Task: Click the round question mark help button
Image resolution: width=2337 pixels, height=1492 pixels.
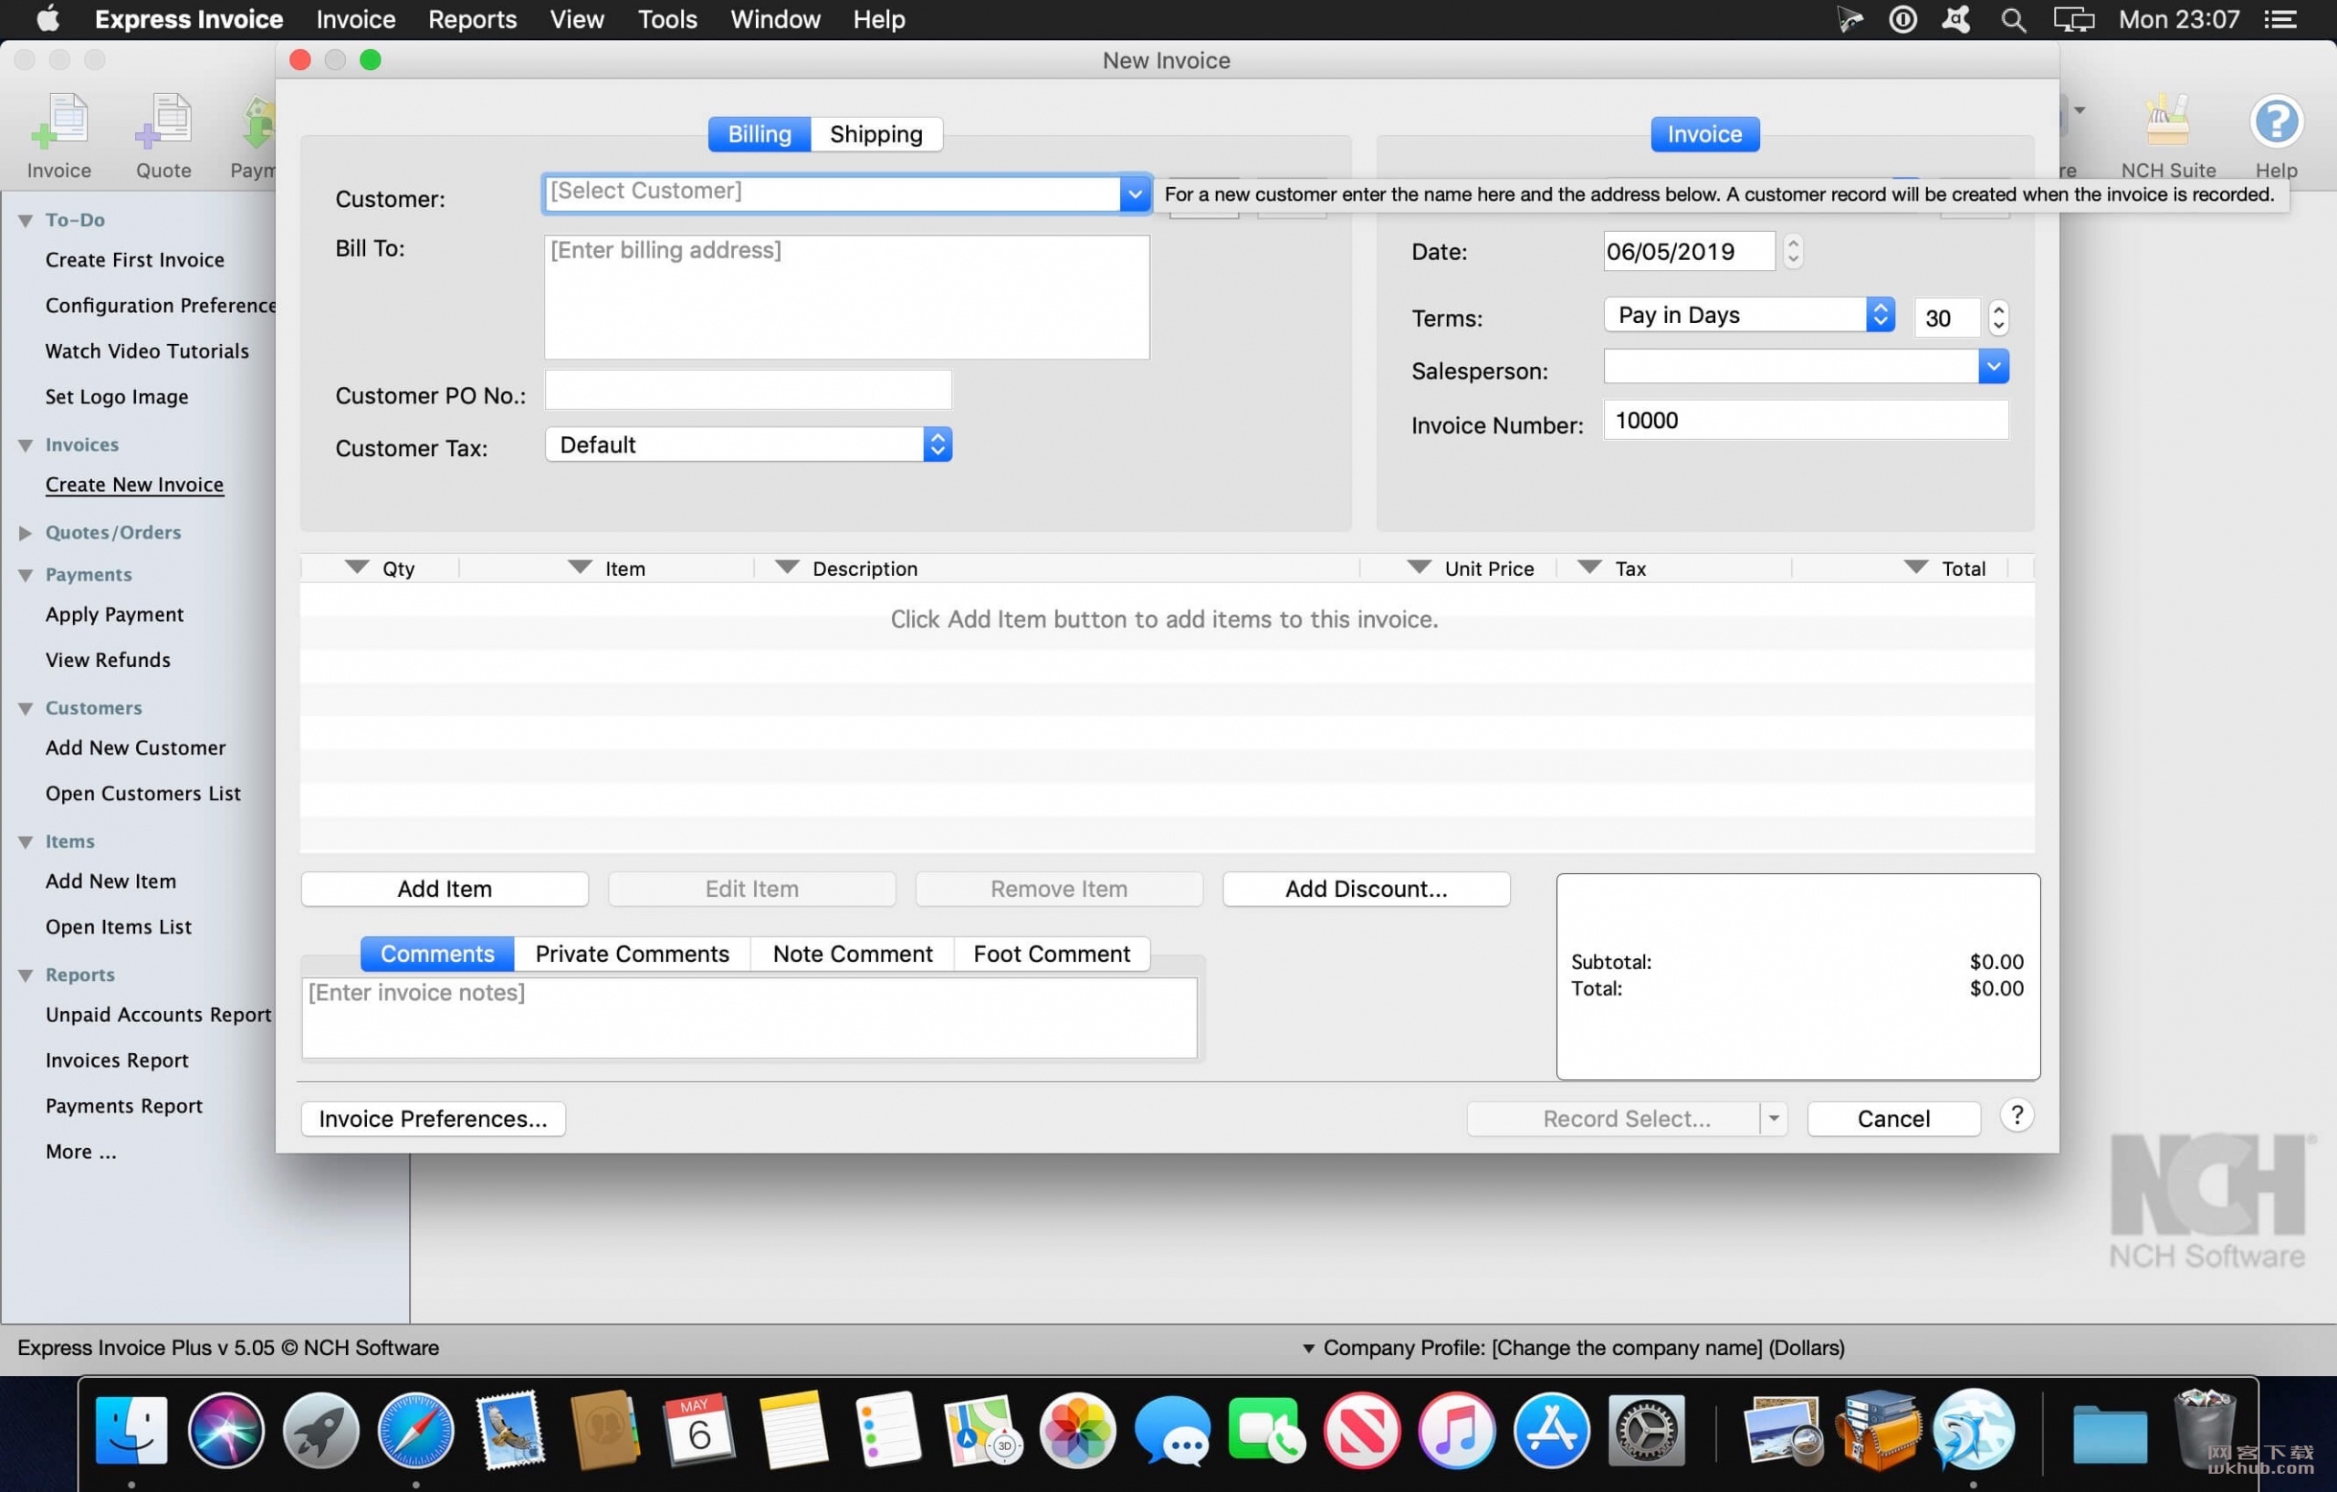Action: tap(2017, 1116)
